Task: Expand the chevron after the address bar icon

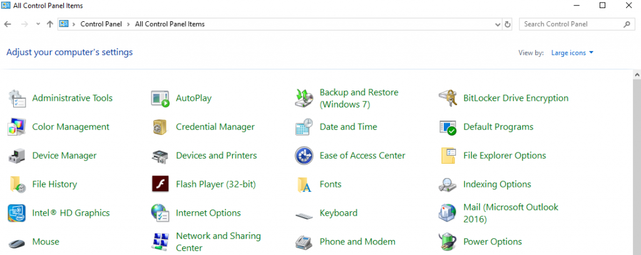Action: [x=74, y=24]
